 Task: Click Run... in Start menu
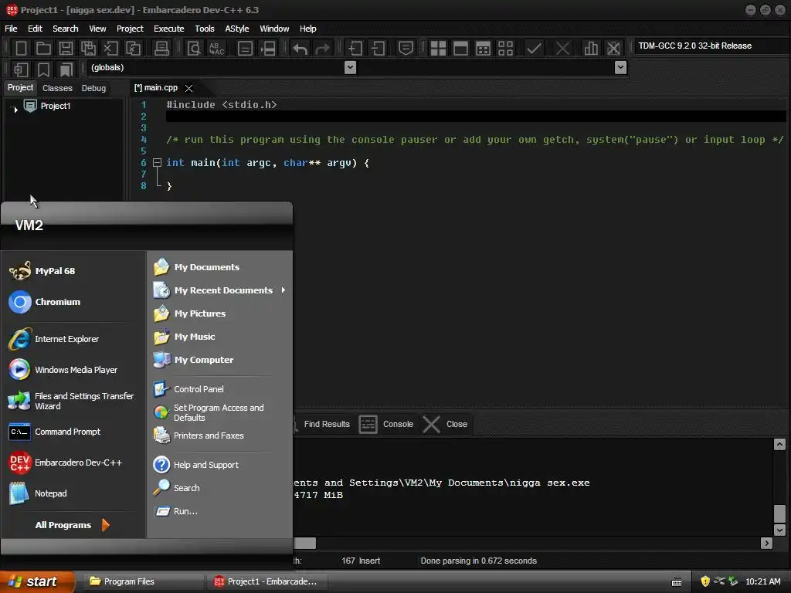point(185,511)
